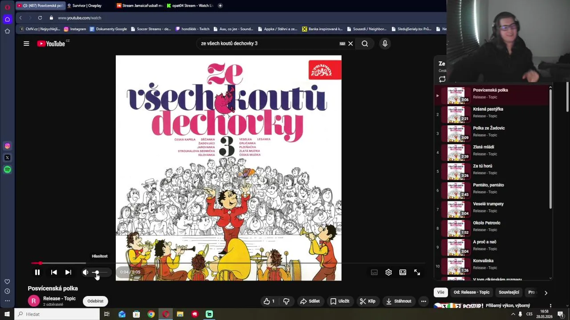Image resolution: width=570 pixels, height=320 pixels.
Task: Download video with Stáhnout button
Action: click(399, 301)
